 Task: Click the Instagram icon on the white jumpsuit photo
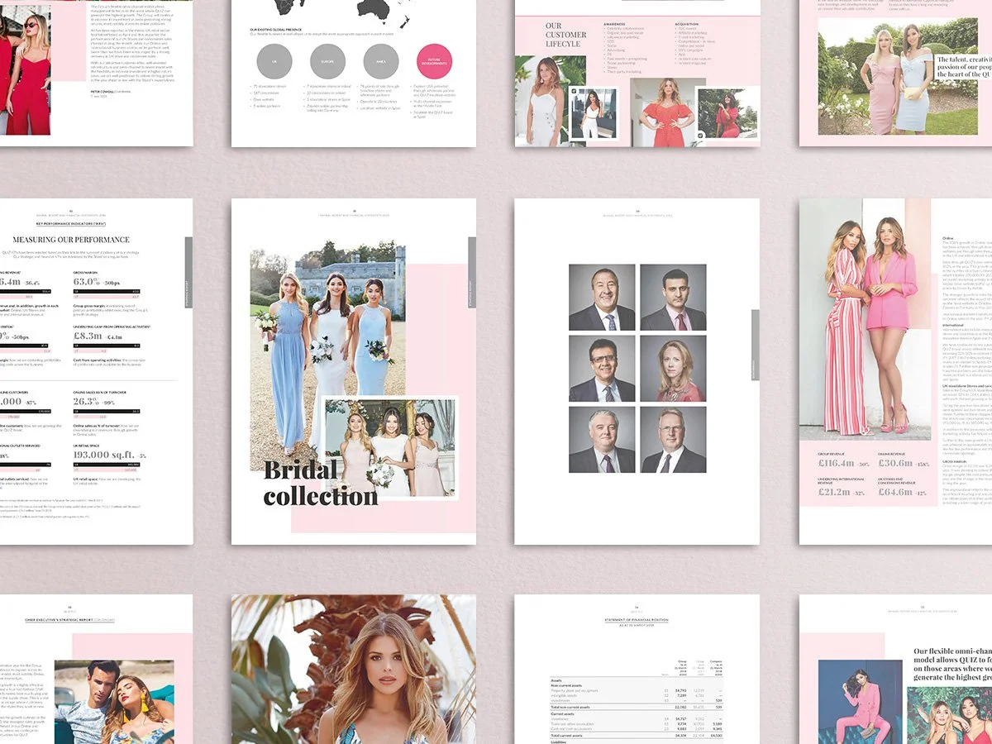[x=573, y=90]
